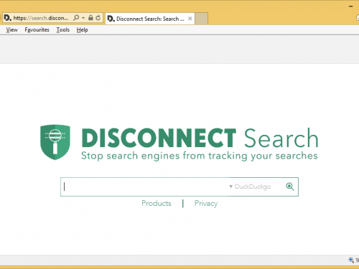Viewport: 359px width, 269px height.
Task: Close the Disconnect Search tab
Action: (190, 19)
